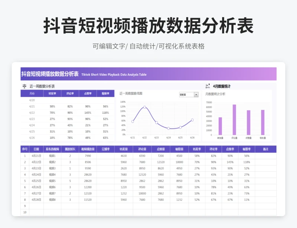Image resolution: width=297 pixels, height=228 pixels.
Task: Select the 4/20 row label in weekly table
Action: (32, 100)
